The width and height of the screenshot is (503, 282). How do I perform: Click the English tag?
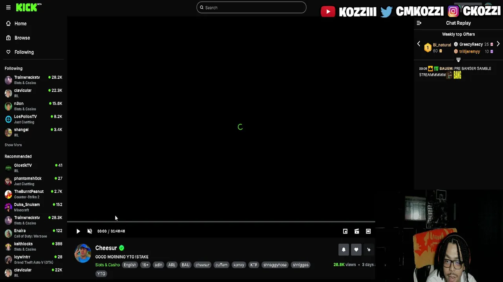(130, 265)
